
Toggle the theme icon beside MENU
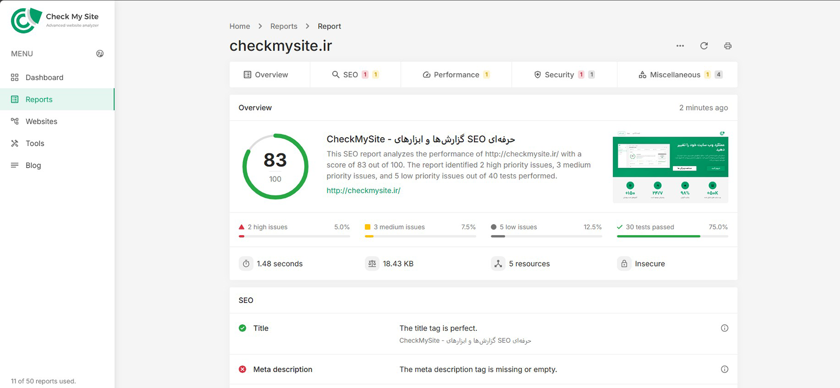click(100, 54)
